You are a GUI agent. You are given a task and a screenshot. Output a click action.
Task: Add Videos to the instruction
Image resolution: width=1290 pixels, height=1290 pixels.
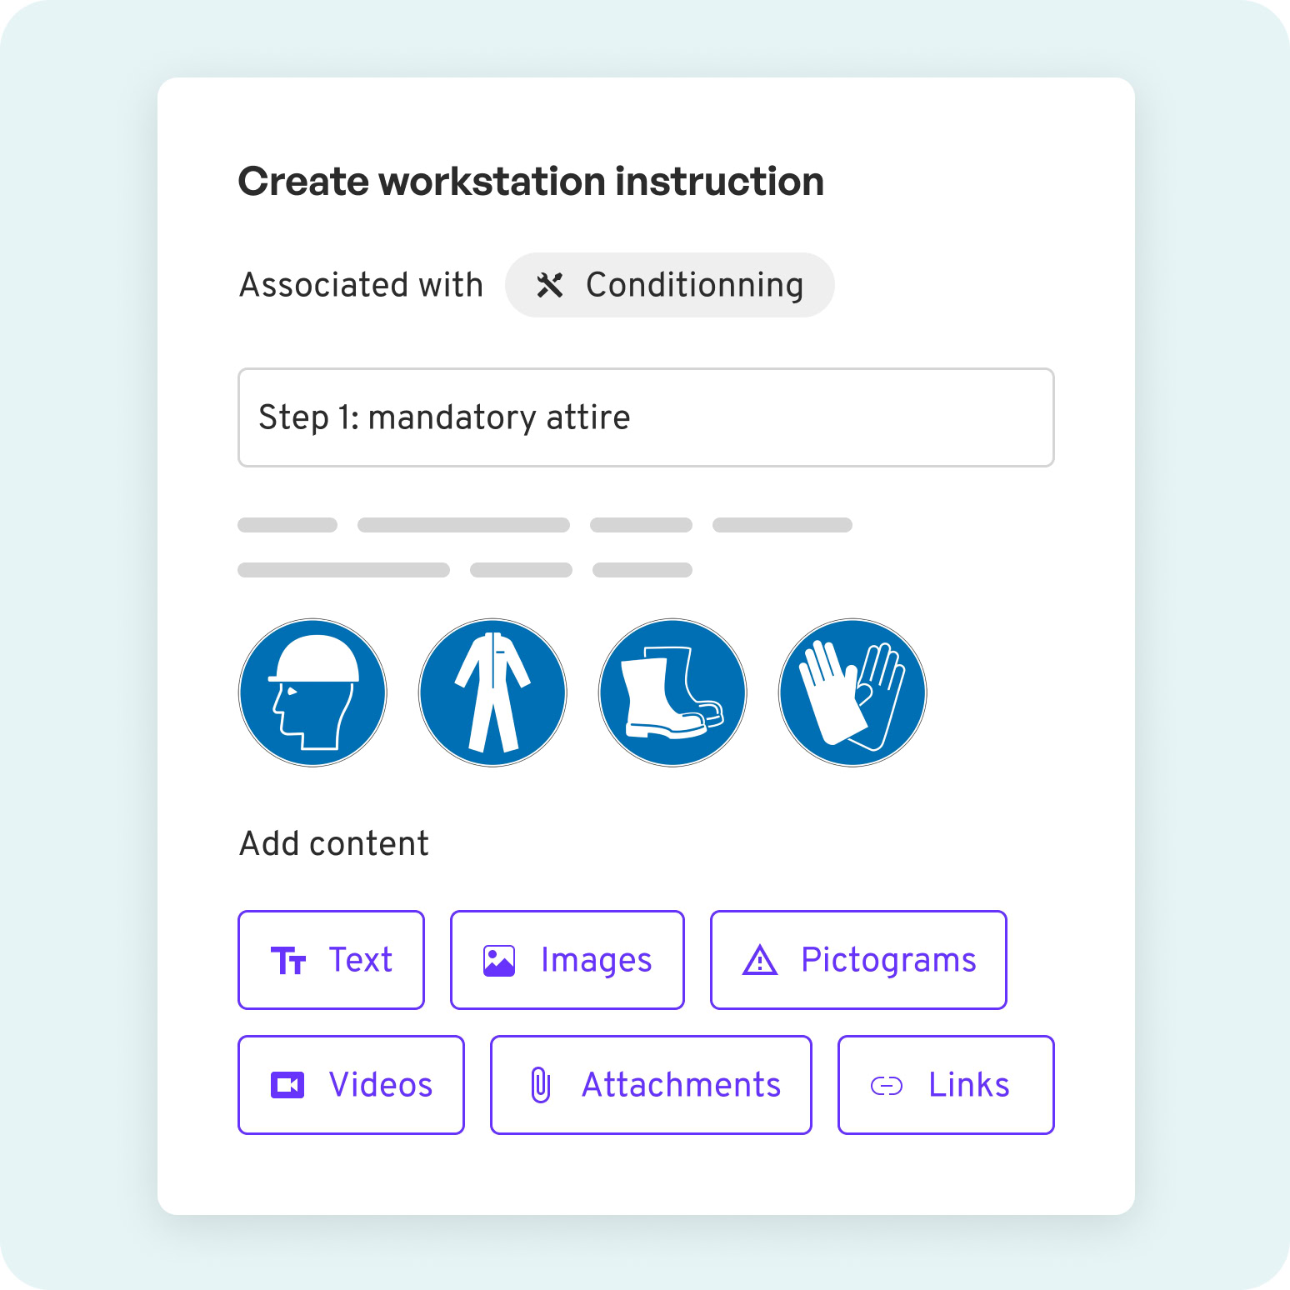pyautogui.click(x=351, y=1085)
